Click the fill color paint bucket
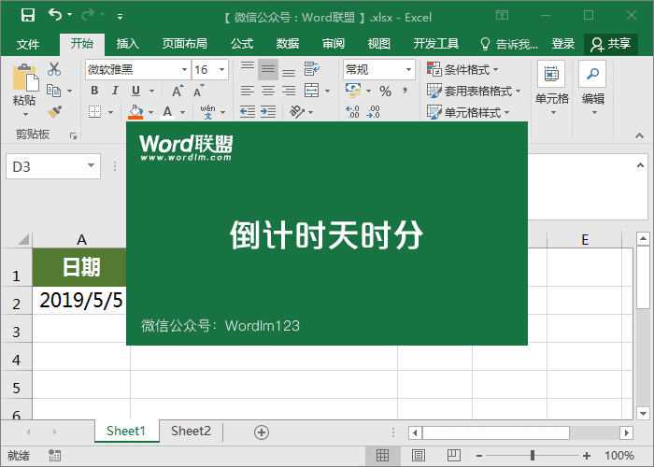The width and height of the screenshot is (654, 467). pyautogui.click(x=136, y=111)
